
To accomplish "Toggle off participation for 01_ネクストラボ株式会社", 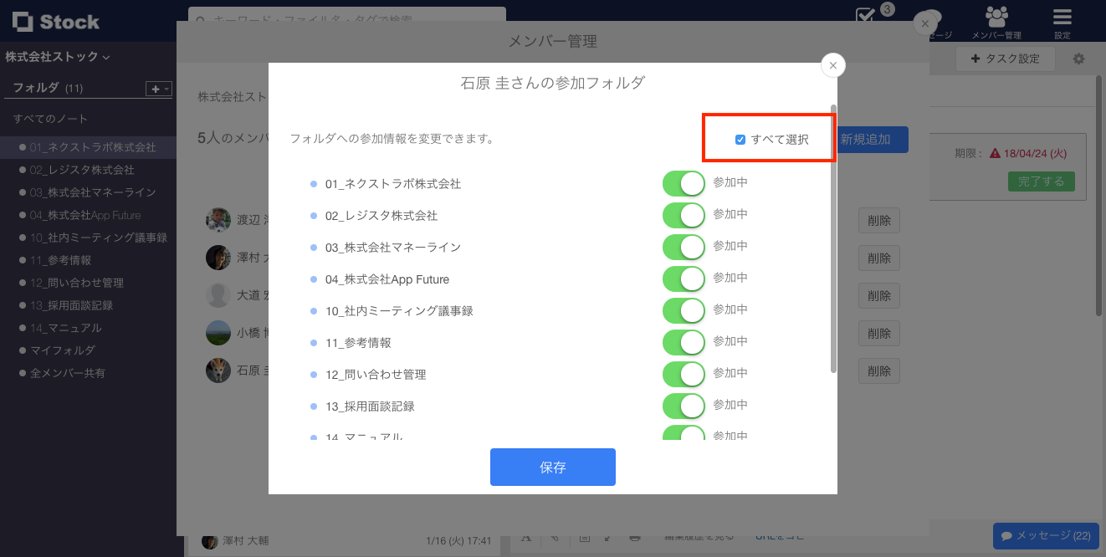I will click(684, 182).
